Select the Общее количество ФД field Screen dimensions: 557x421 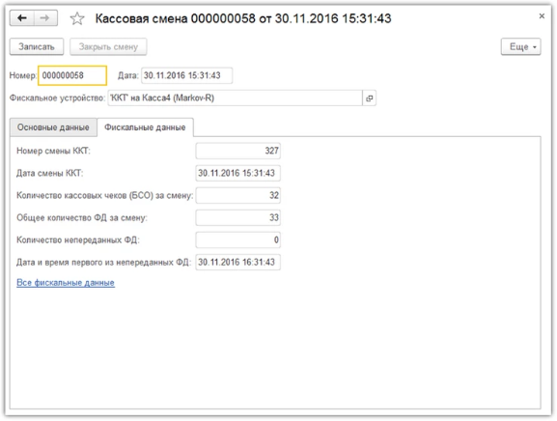238,218
